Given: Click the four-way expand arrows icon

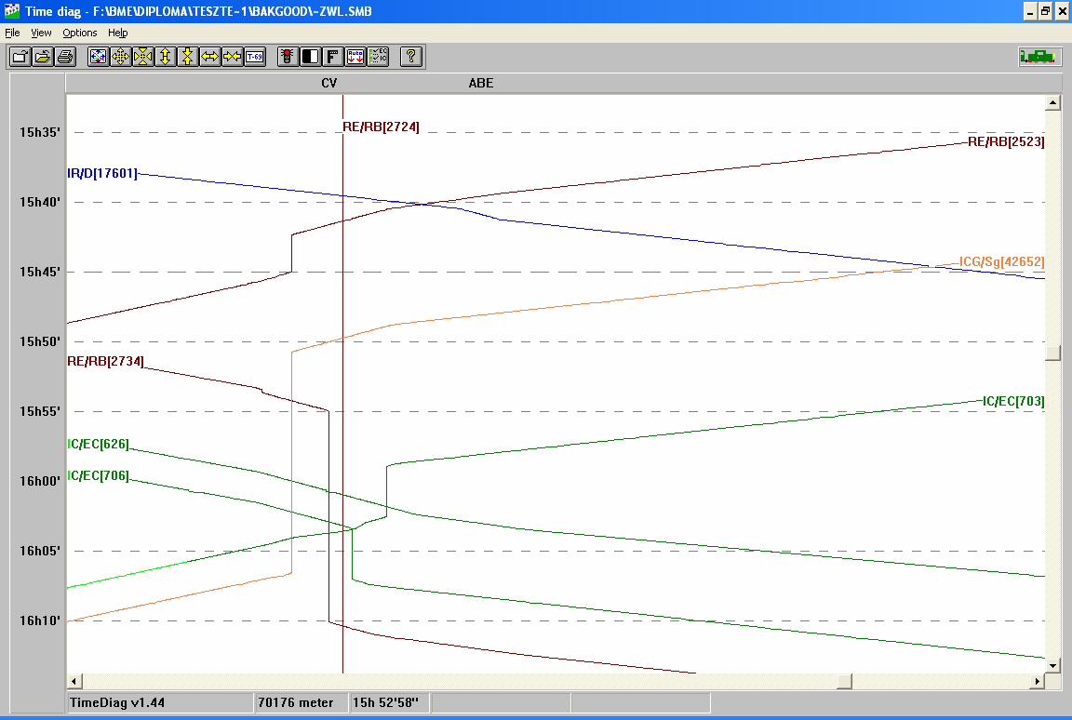Looking at the screenshot, I should 120,57.
